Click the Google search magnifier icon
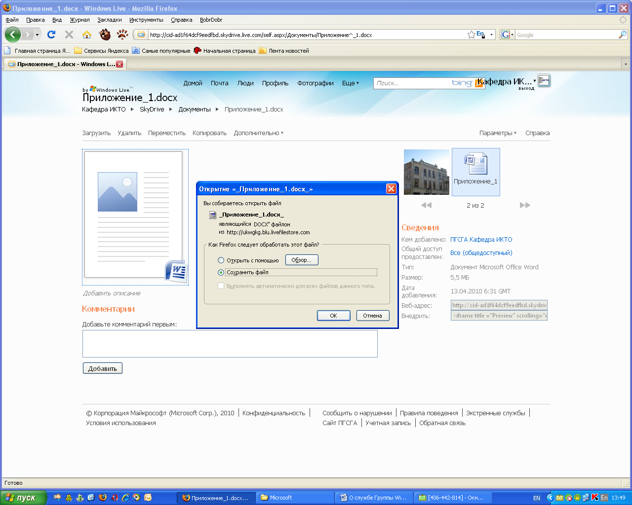The width and height of the screenshot is (632, 505). click(622, 35)
